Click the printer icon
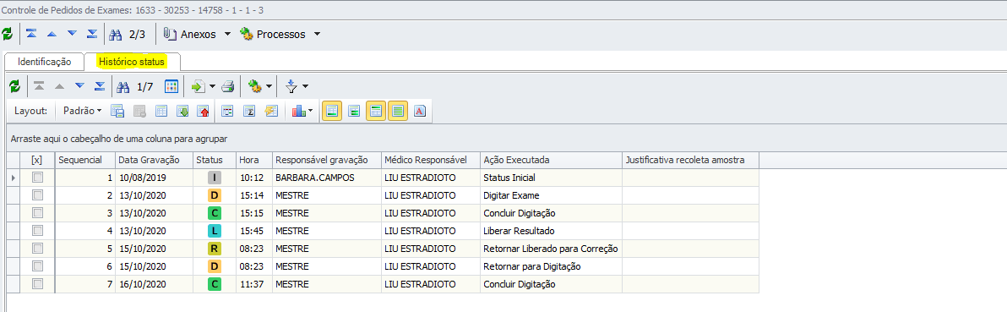Viewport: 1007px width, 312px height. coord(228,86)
